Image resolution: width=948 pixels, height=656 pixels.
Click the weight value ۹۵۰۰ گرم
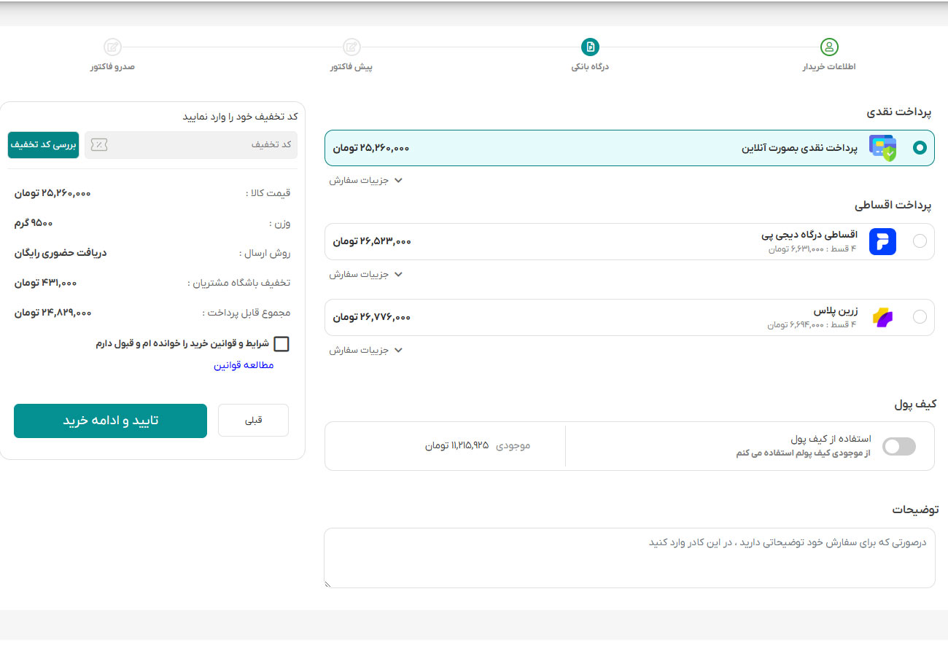coord(34,223)
